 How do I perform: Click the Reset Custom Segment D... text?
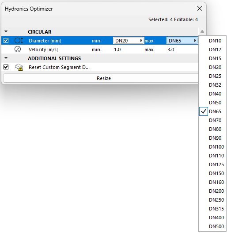click(59, 67)
